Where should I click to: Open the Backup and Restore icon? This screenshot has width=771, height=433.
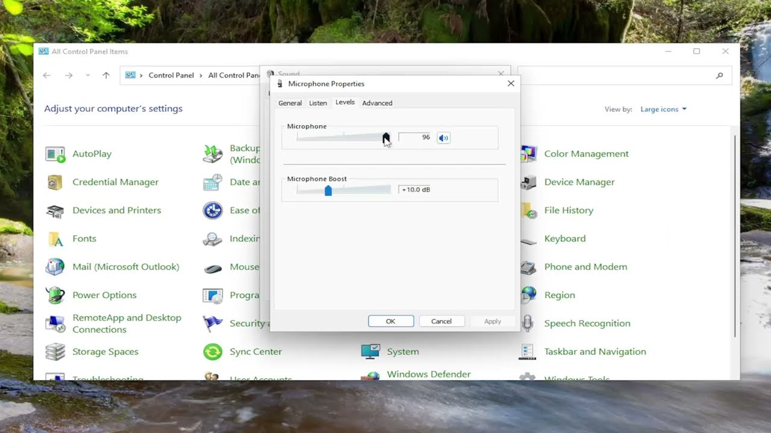point(213,154)
